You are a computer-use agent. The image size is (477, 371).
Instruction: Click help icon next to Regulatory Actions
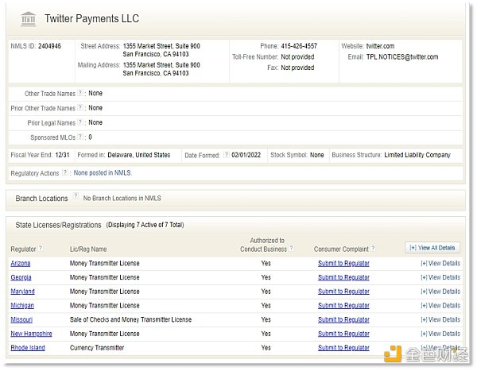pos(65,172)
